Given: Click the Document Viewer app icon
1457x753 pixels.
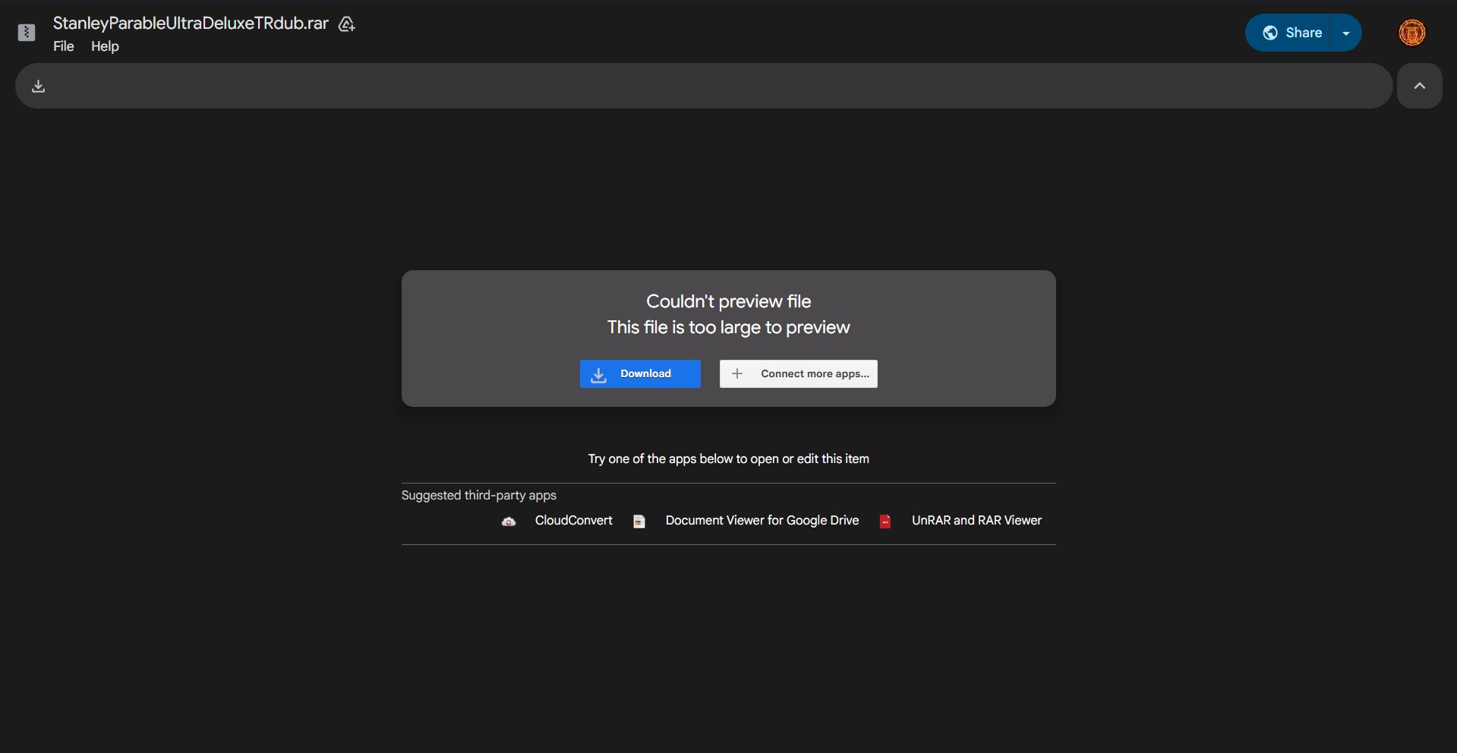Looking at the screenshot, I should [x=639, y=521].
